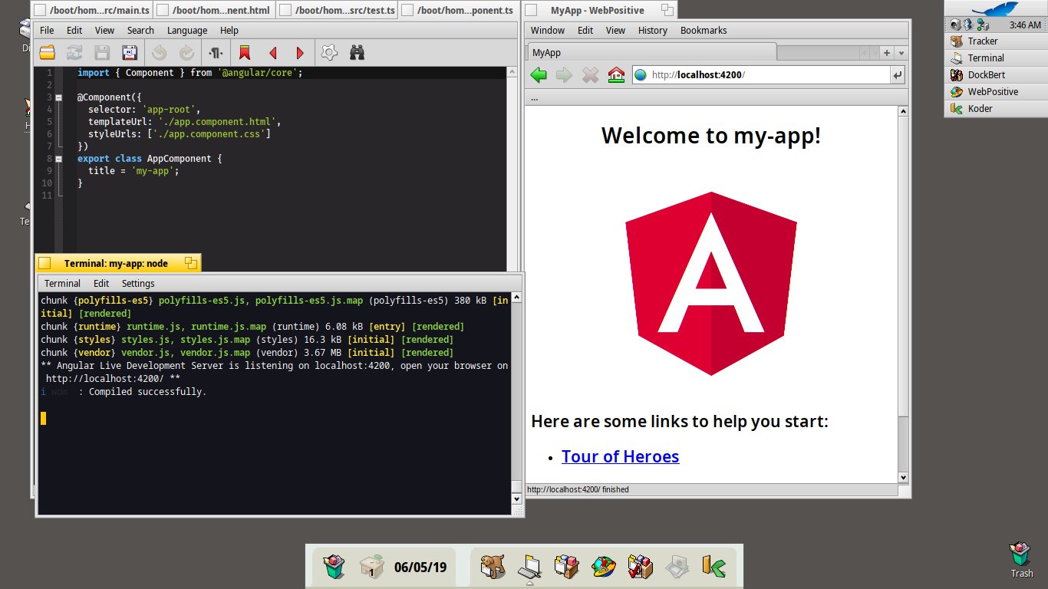Click DockBert in the Deskbar list
The width and height of the screenshot is (1048, 589).
pos(996,75)
